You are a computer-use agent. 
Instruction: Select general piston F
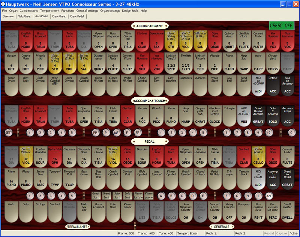tap(226, 196)
